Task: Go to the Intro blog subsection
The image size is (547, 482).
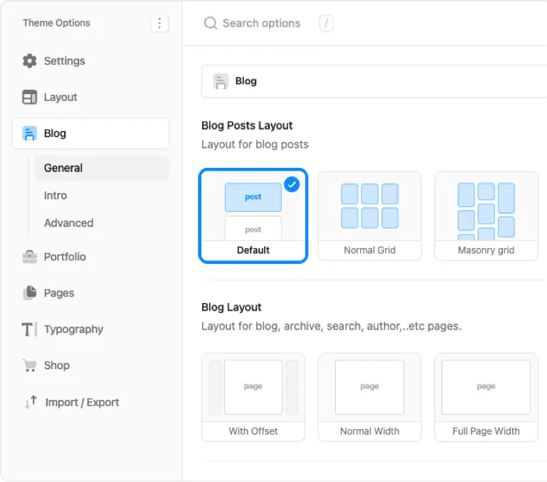Action: click(56, 196)
